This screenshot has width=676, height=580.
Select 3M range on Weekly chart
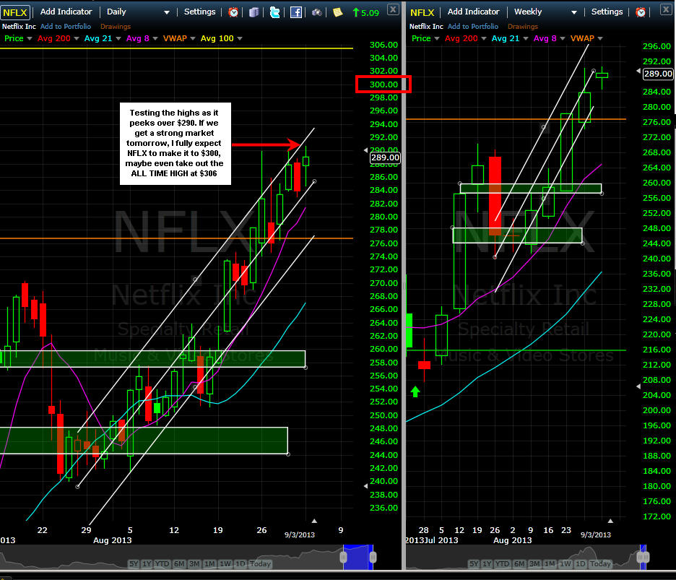[x=534, y=563]
